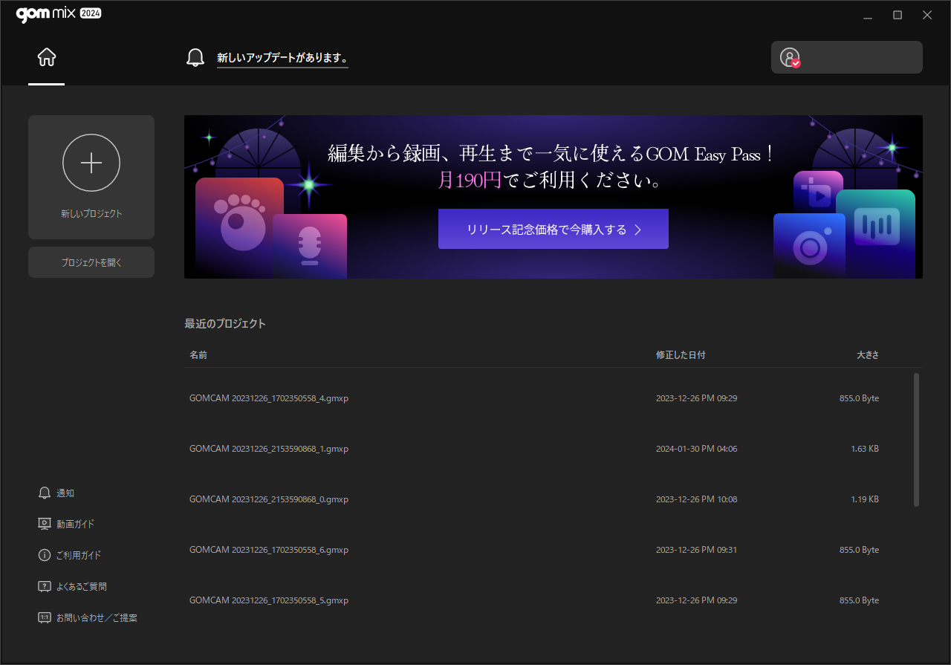This screenshot has width=951, height=665.
Task: Click 855.0 Byte size of the _6.gmxp row
Action: point(859,550)
